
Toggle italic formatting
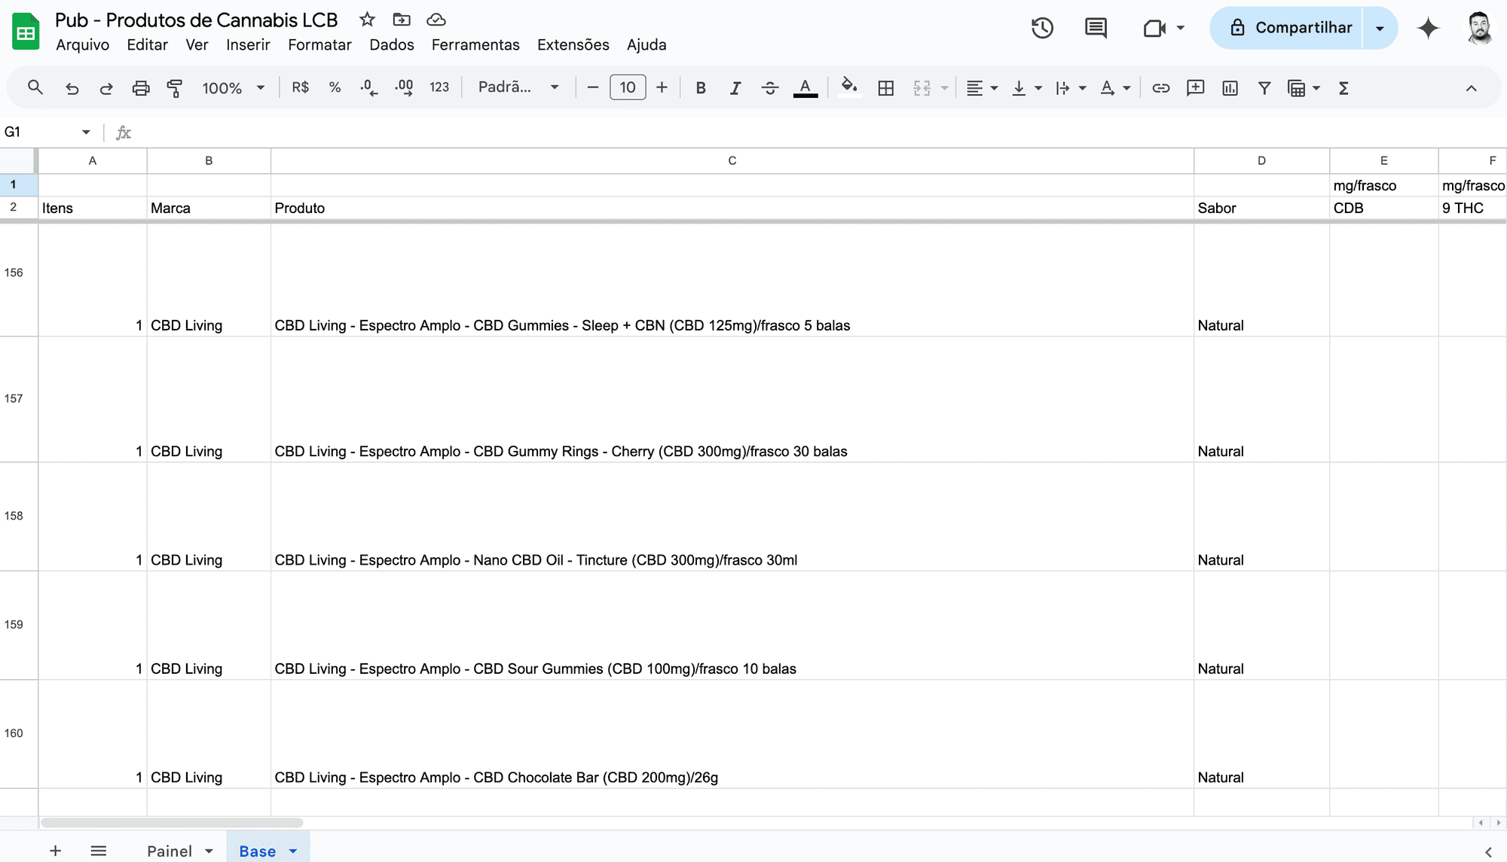point(735,88)
